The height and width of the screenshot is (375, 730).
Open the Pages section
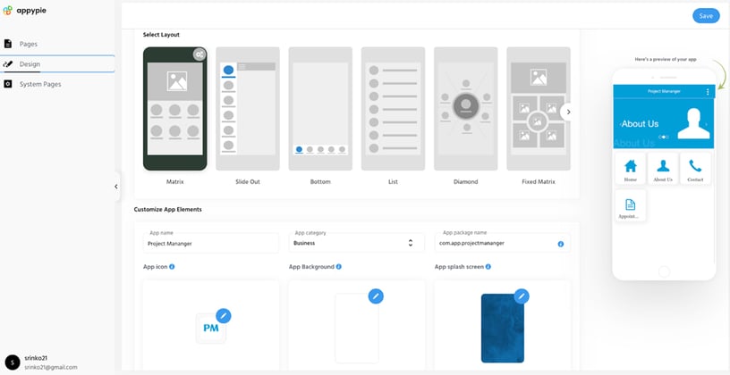(x=29, y=44)
